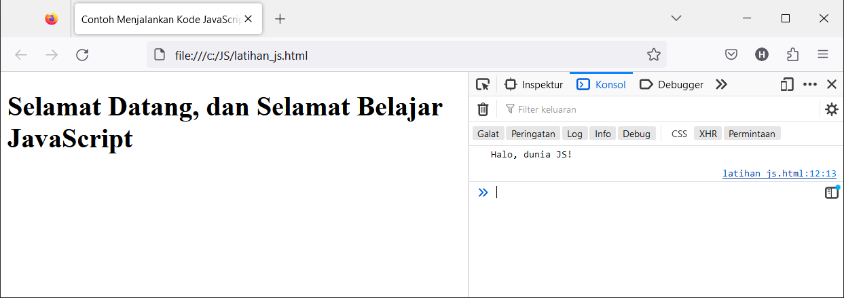Click the Halo, dunia JS! log message
This screenshot has height=298, width=844.
coord(532,155)
